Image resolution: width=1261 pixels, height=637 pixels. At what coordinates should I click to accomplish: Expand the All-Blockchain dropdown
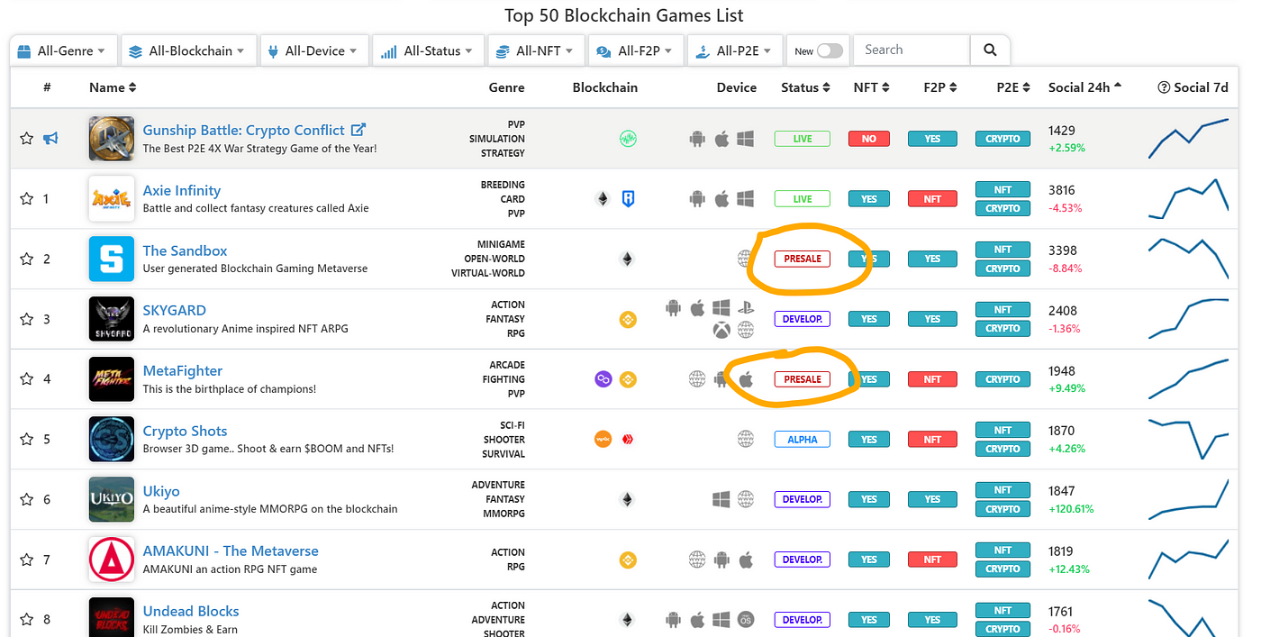click(187, 51)
